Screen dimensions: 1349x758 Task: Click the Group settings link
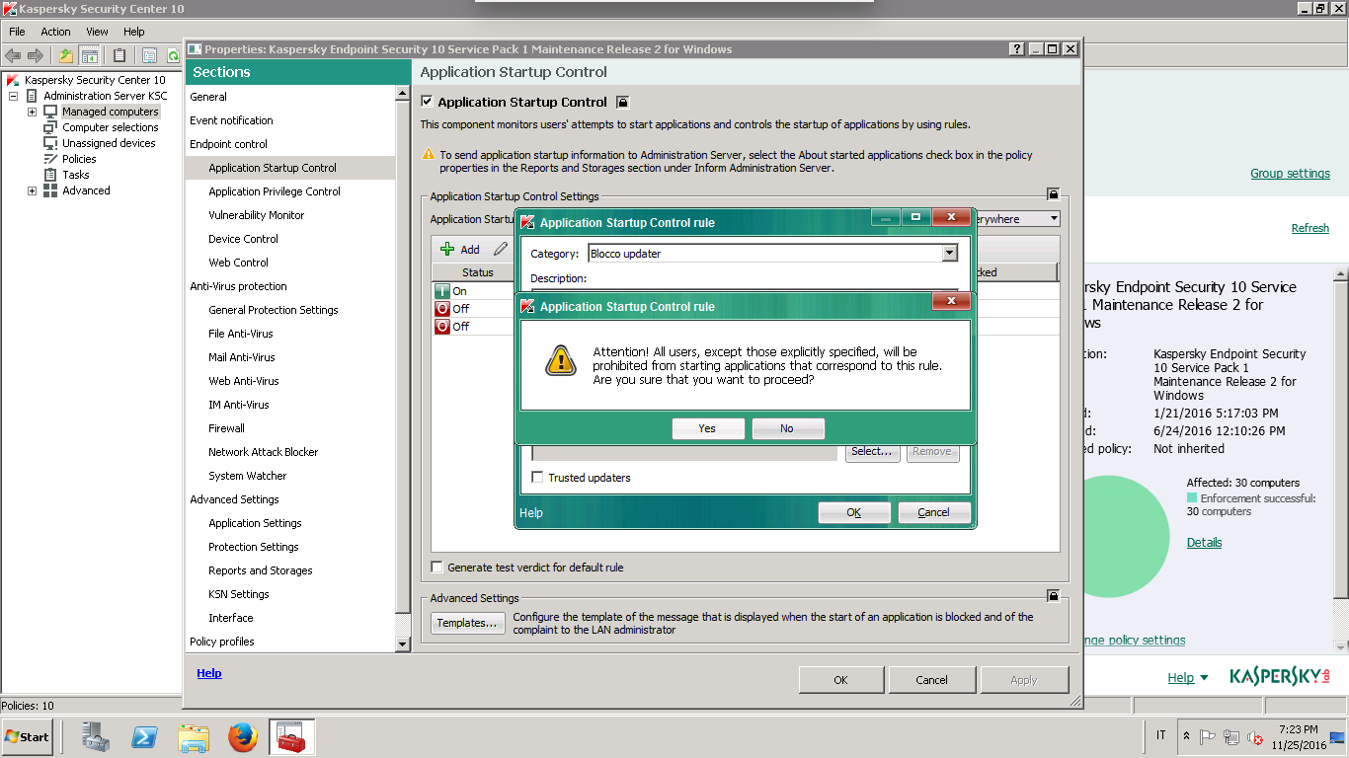pos(1291,174)
